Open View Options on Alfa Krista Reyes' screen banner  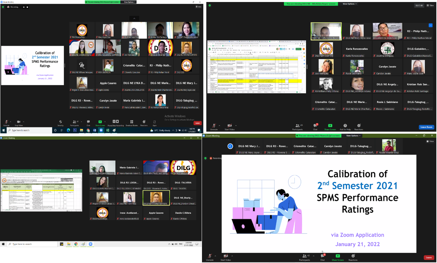click(350, 4)
